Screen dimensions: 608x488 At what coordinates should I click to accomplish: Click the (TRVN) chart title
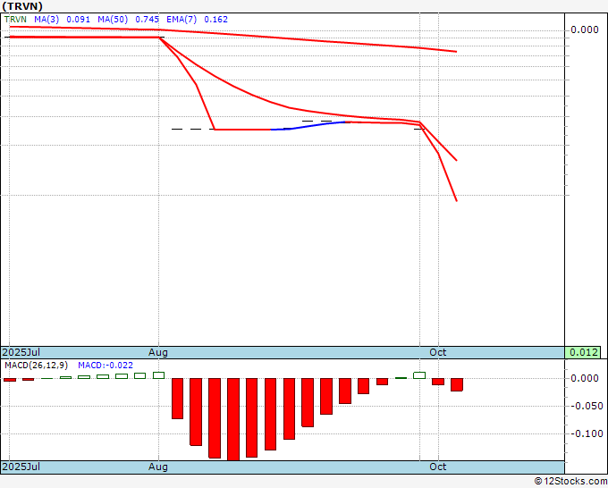click(x=22, y=6)
